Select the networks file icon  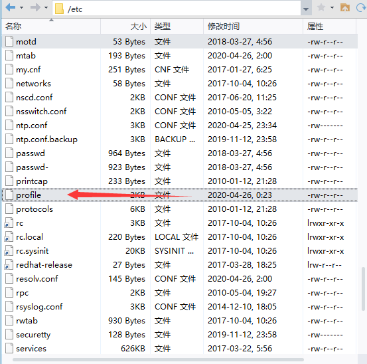click(9, 84)
